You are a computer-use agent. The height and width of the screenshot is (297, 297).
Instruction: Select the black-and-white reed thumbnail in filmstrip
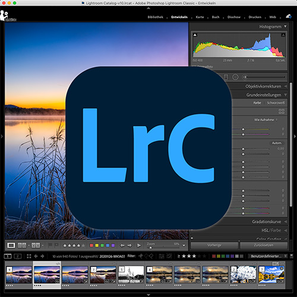pyautogui.click(x=131, y=274)
